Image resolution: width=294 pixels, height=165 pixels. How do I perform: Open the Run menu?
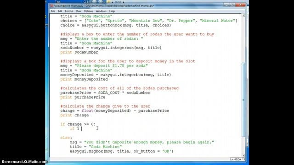coord(79,11)
